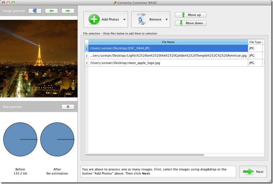Select the DSC_0844.JPG file row
273x184 pixels.
[168, 48]
